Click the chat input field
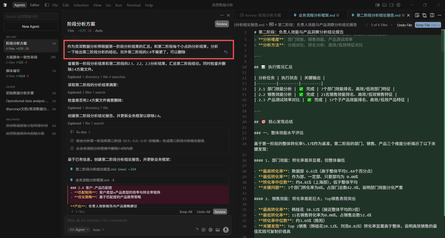 click(x=146, y=220)
